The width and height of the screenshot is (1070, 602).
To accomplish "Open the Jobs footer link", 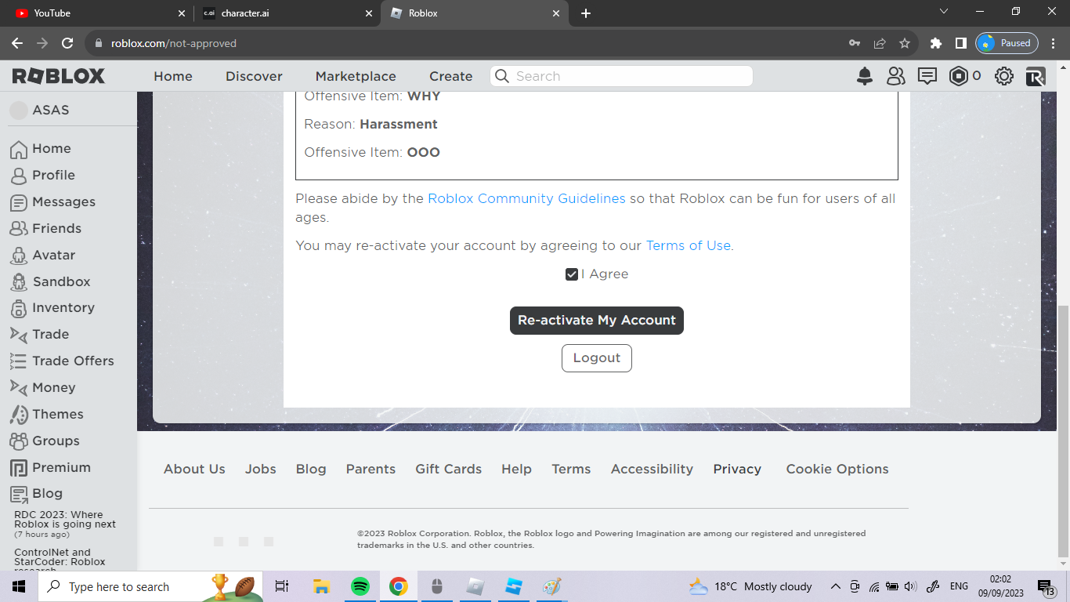I will (261, 470).
